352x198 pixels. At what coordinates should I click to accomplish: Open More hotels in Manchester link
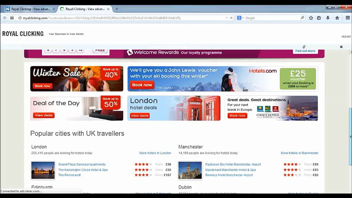click(299, 153)
